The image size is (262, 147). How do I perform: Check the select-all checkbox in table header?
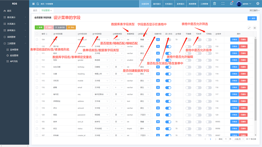(37, 34)
